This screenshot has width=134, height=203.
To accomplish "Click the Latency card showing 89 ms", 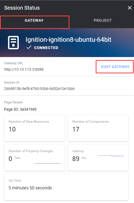I will [98, 157].
